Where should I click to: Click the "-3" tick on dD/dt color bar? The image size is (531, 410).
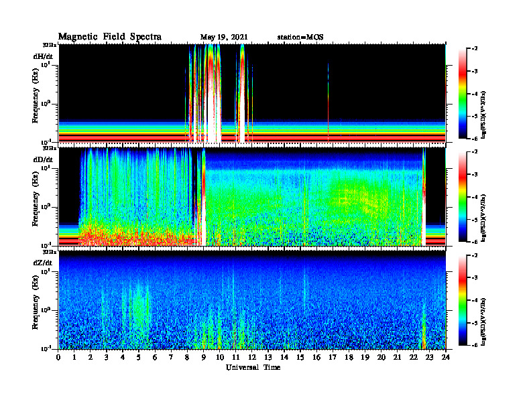pyautogui.click(x=475, y=174)
